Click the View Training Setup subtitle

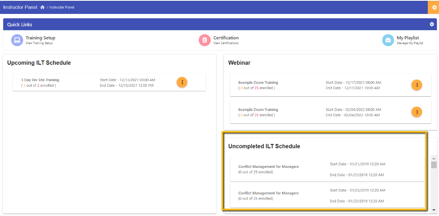[39, 43]
